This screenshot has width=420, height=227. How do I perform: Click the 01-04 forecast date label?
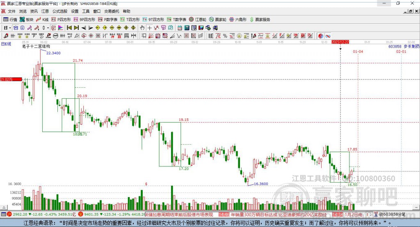tap(358, 51)
